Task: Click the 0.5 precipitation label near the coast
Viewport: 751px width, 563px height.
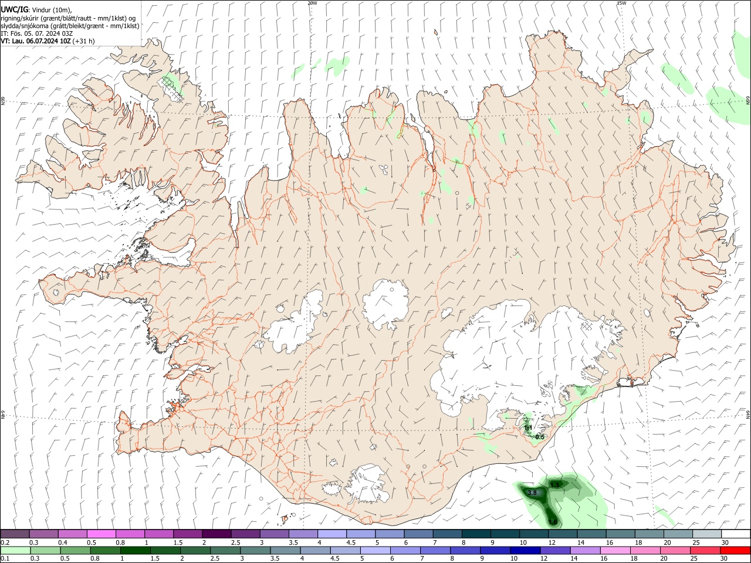Action: [540, 437]
